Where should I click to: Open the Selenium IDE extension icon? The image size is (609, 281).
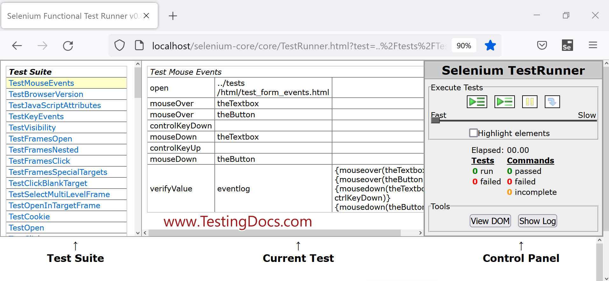[567, 45]
